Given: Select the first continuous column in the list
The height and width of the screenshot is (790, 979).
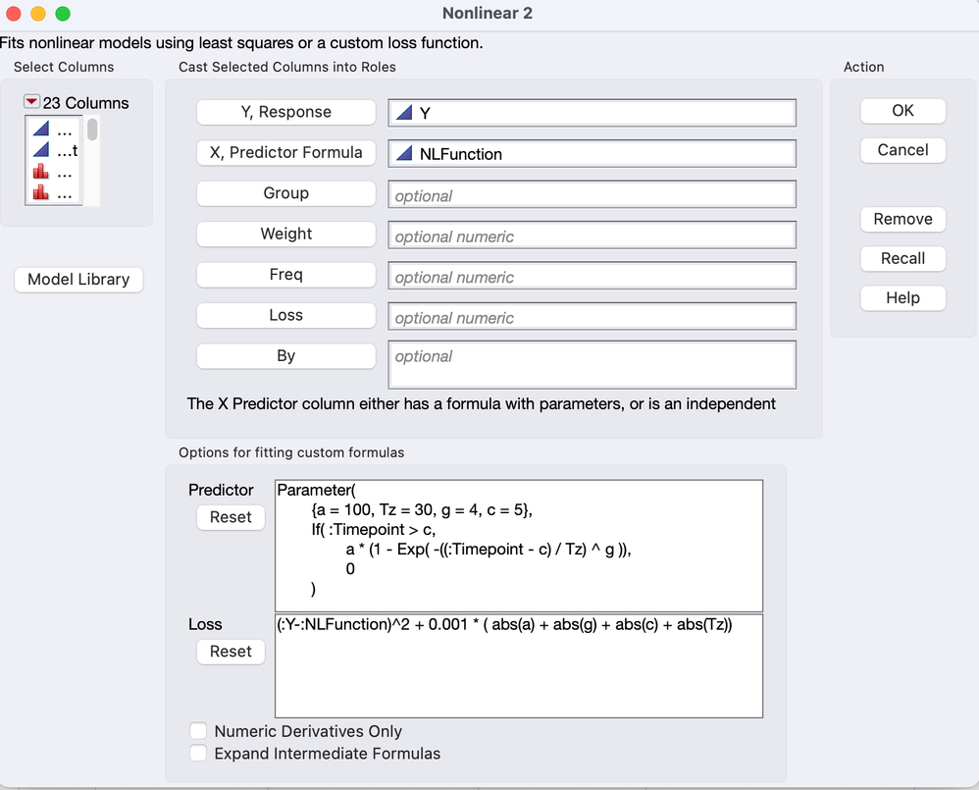Looking at the screenshot, I should pyautogui.click(x=41, y=129).
